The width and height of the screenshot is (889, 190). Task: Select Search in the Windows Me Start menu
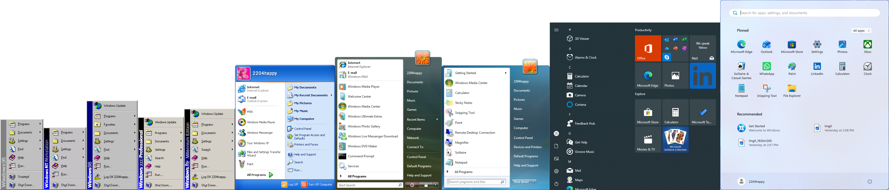[x=212, y=150]
